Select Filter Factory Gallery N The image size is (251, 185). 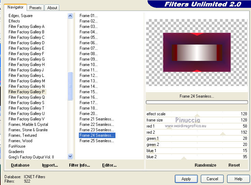click(x=27, y=86)
